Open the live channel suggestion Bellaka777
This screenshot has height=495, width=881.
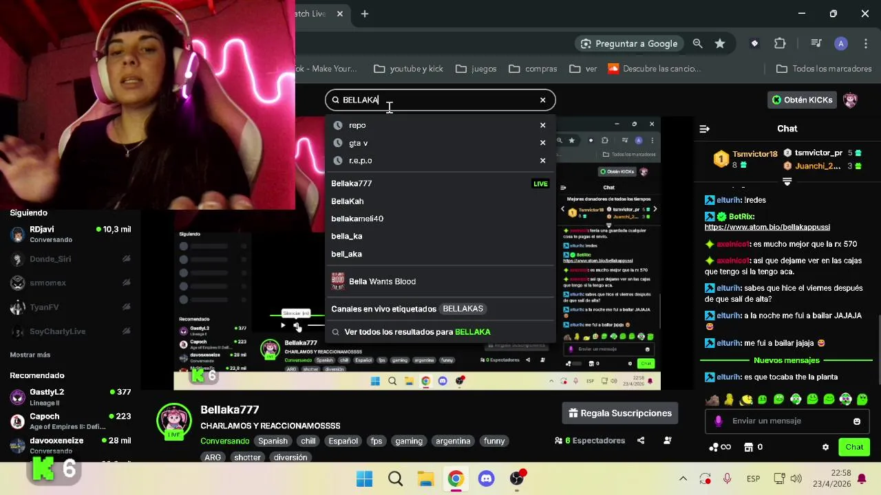point(440,184)
